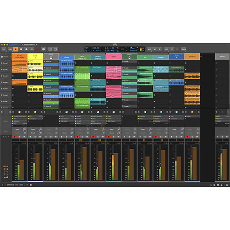Screen dimensions: 230x230
Task: Toggle record arm on the pink Organ track
Action: point(109,137)
